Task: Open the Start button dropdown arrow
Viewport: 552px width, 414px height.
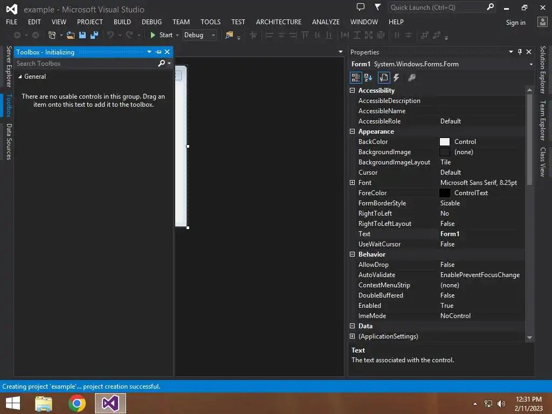Action: pos(177,35)
